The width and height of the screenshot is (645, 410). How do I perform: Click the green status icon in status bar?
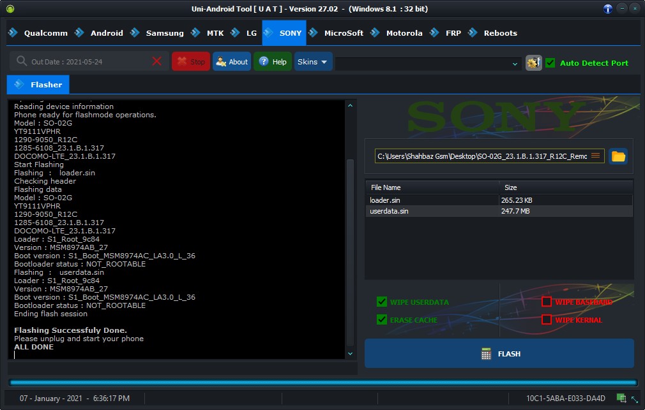621,398
